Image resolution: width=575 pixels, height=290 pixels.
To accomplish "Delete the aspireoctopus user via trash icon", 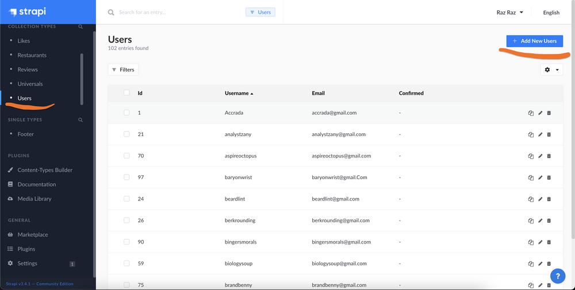I will click(x=549, y=156).
